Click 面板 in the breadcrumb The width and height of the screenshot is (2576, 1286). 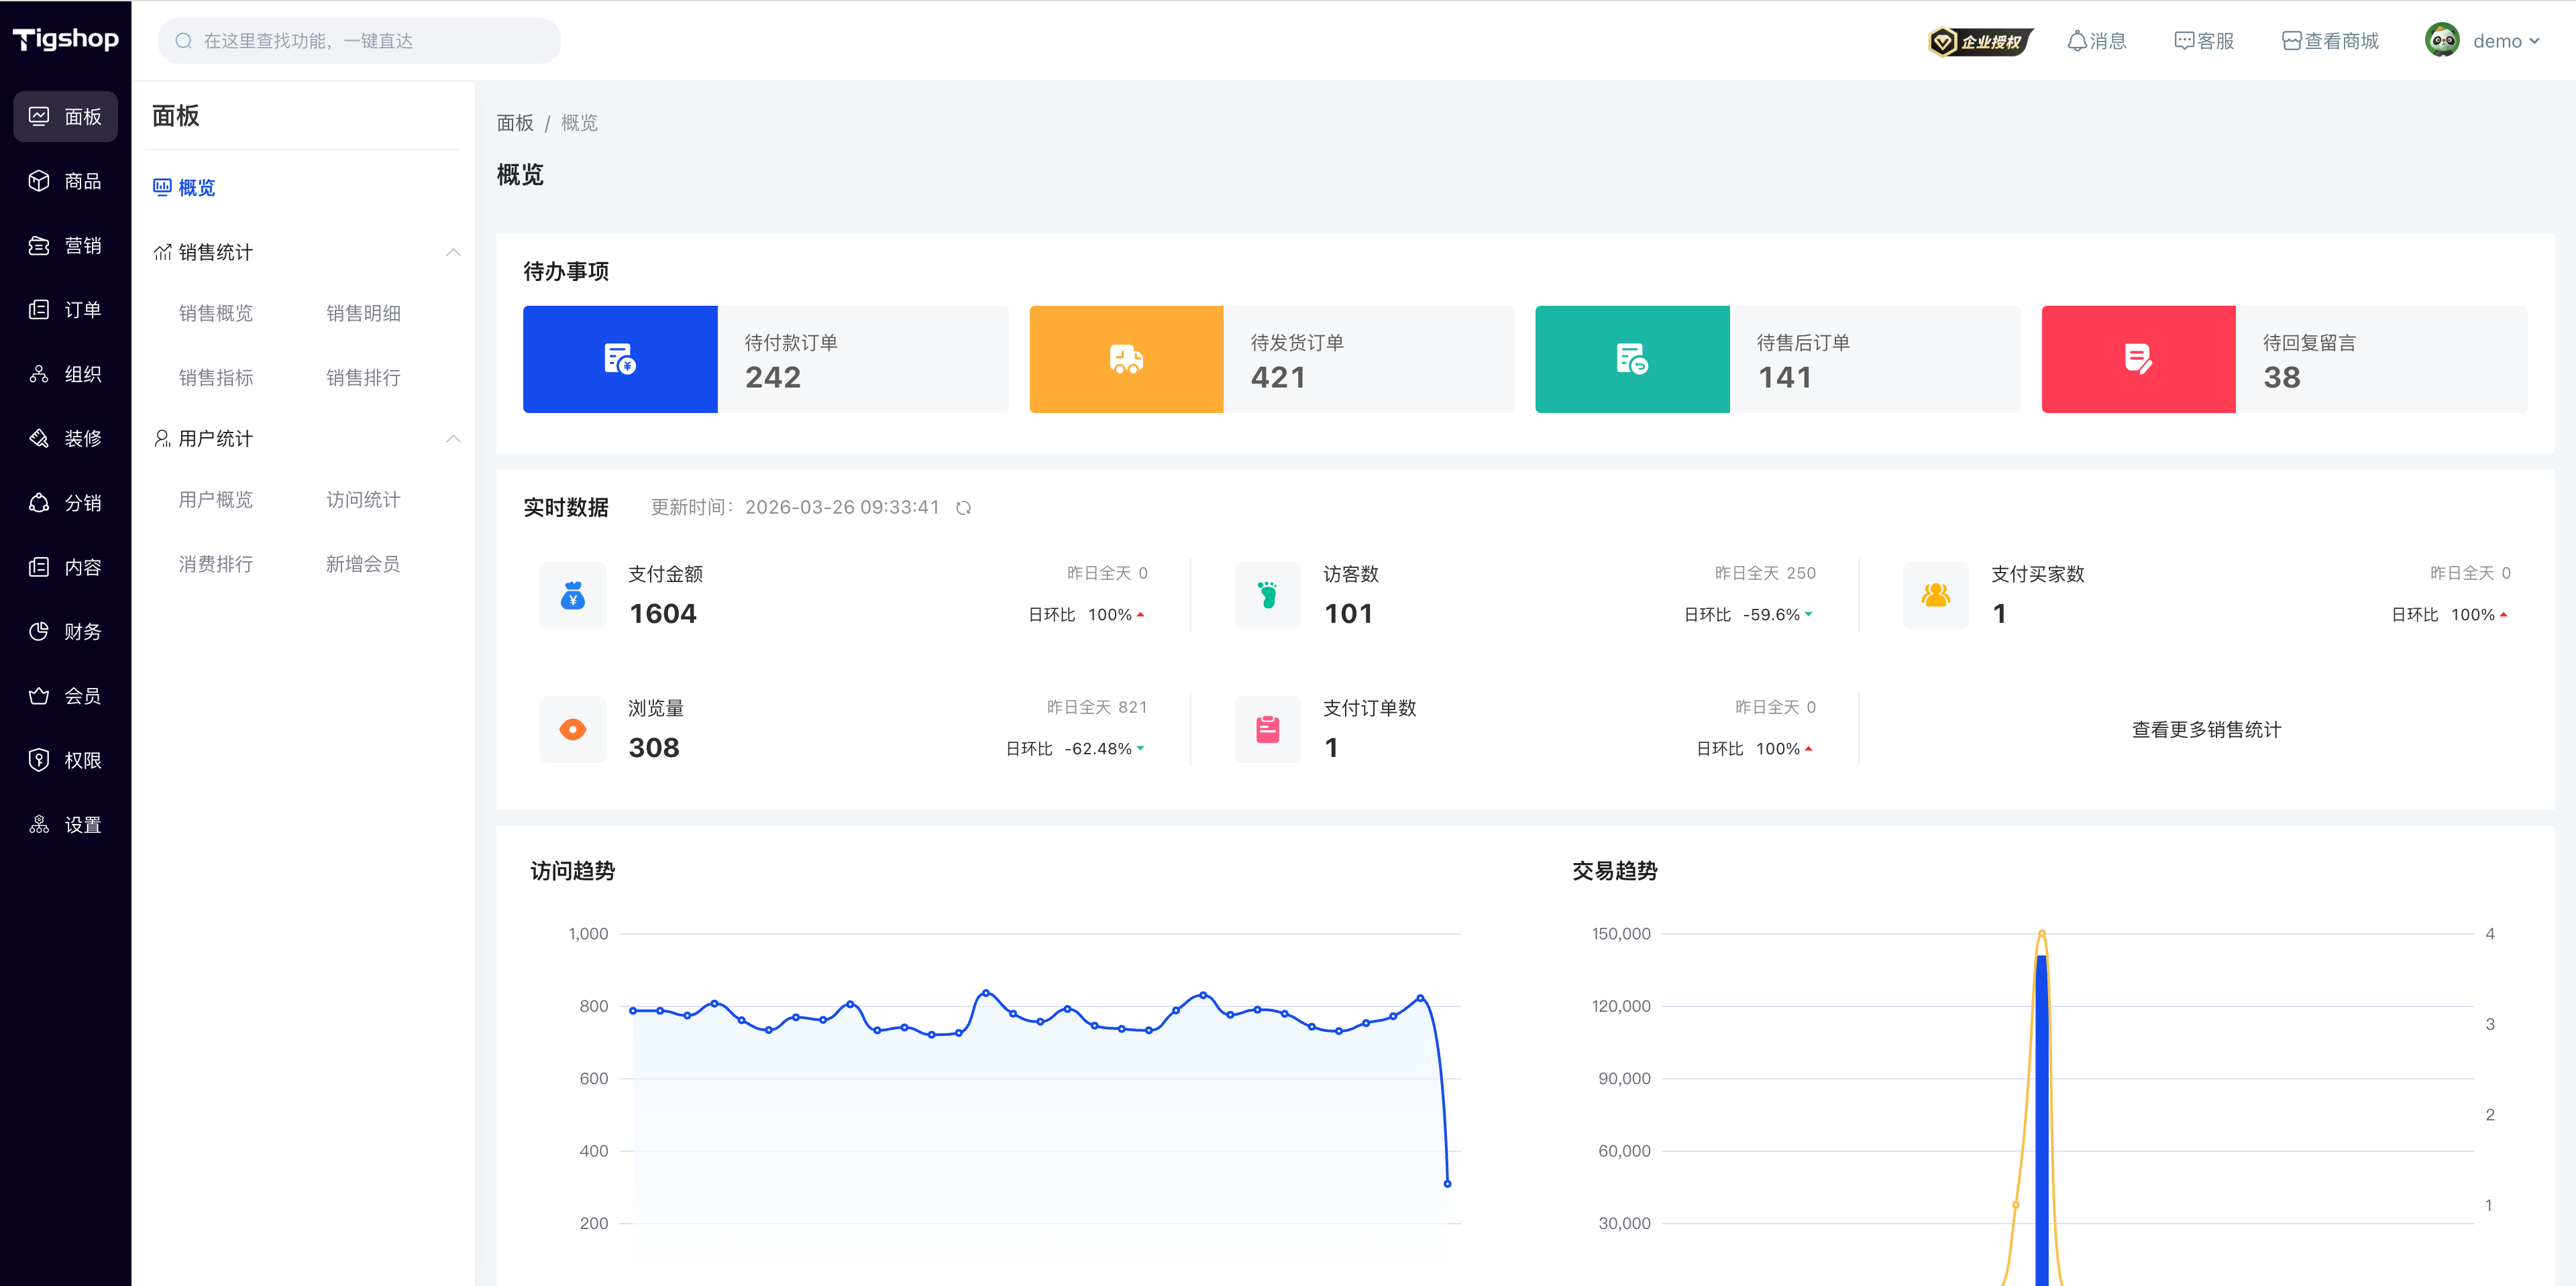515,123
